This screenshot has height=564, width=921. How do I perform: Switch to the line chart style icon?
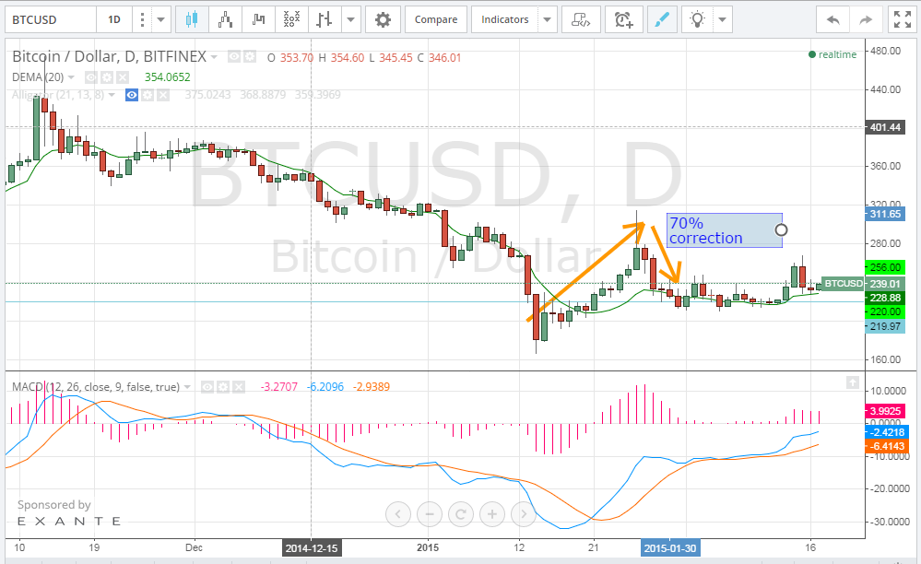tap(259, 18)
